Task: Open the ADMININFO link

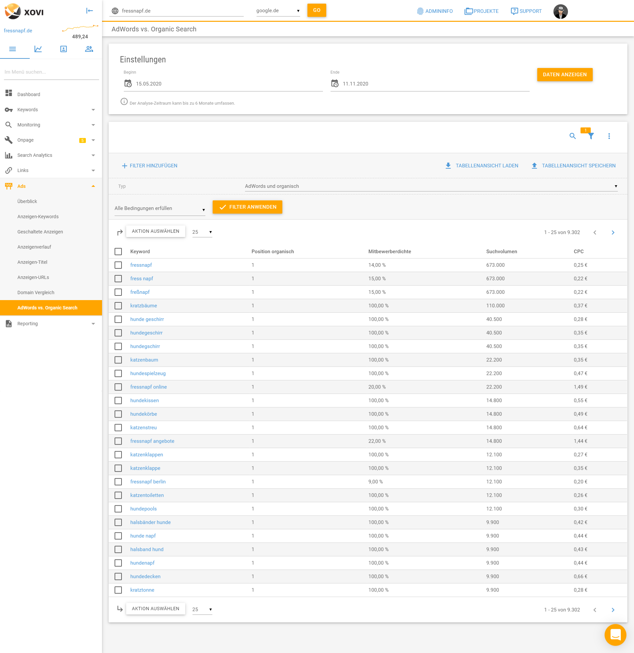Action: tap(435, 11)
